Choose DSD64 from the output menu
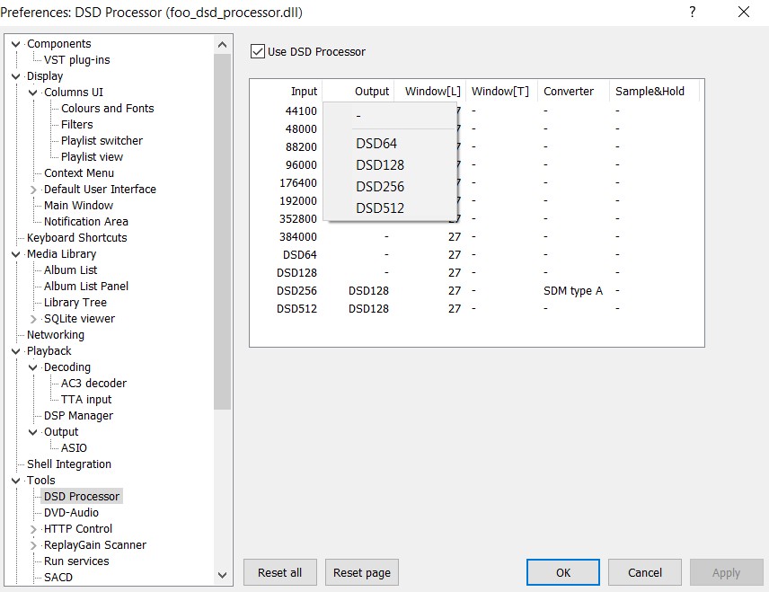 [x=376, y=144]
